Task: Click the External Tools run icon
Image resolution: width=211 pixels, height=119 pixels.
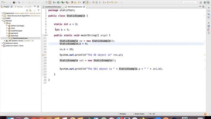Action: tap(67, 2)
